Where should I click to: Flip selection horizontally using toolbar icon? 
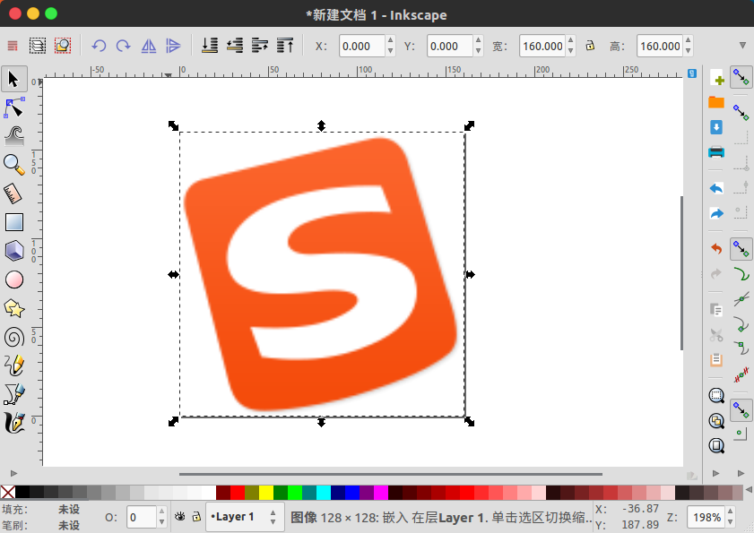pos(149,46)
